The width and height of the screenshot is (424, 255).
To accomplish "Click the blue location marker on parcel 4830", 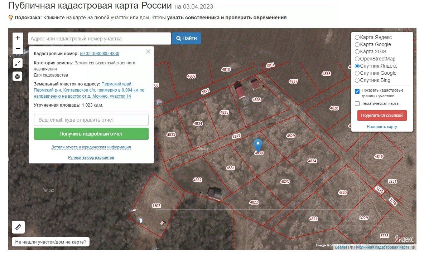I will (x=258, y=145).
